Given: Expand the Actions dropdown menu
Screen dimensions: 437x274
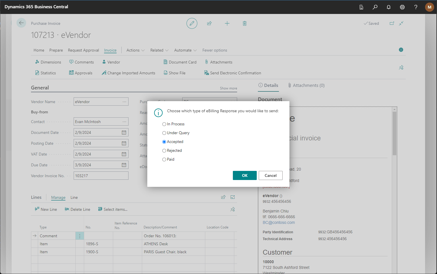Looking at the screenshot, I should coord(135,50).
